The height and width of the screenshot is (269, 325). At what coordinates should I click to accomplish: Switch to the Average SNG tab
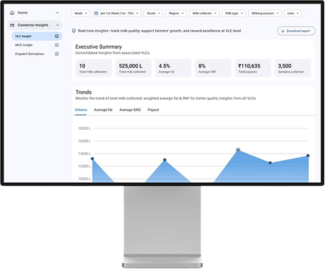click(x=130, y=110)
